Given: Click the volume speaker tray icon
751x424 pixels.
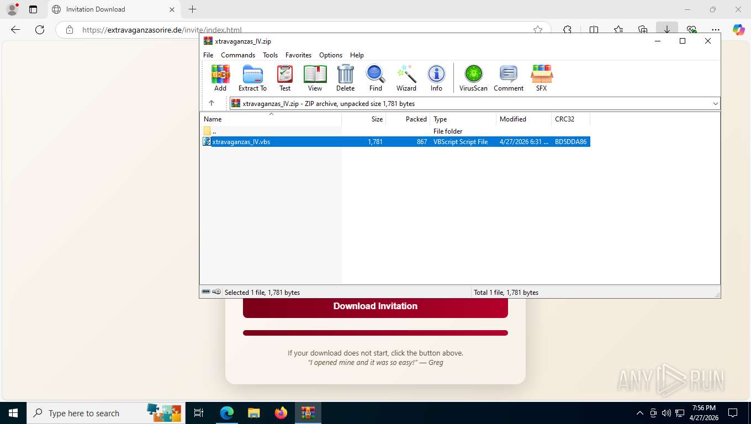Looking at the screenshot, I should click(667, 413).
